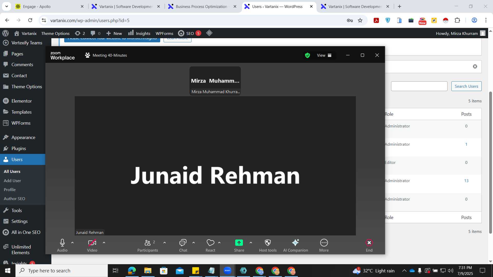Image resolution: width=493 pixels, height=277 pixels.
Task: Select Mirza Muhammad Khurram video thumbnail
Action: click(215, 81)
